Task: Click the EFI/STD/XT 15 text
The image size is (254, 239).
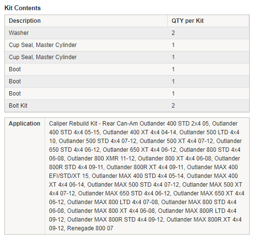Action: [69, 176]
